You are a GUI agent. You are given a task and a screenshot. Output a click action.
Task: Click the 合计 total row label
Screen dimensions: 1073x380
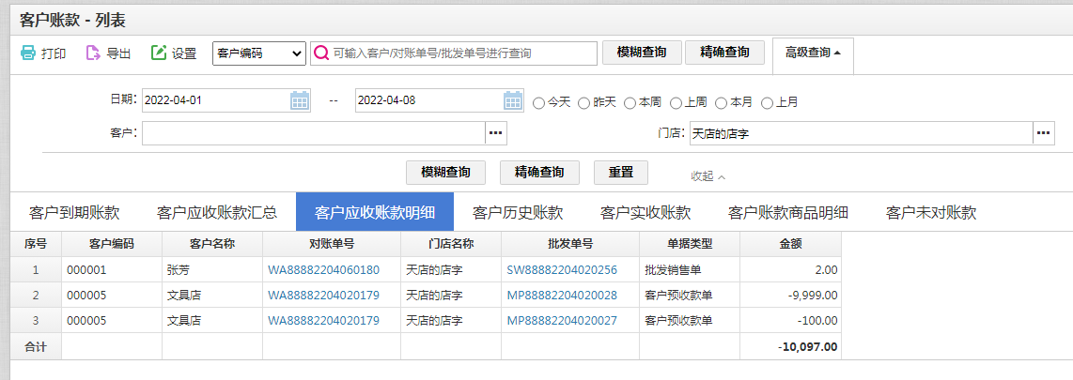click(36, 346)
